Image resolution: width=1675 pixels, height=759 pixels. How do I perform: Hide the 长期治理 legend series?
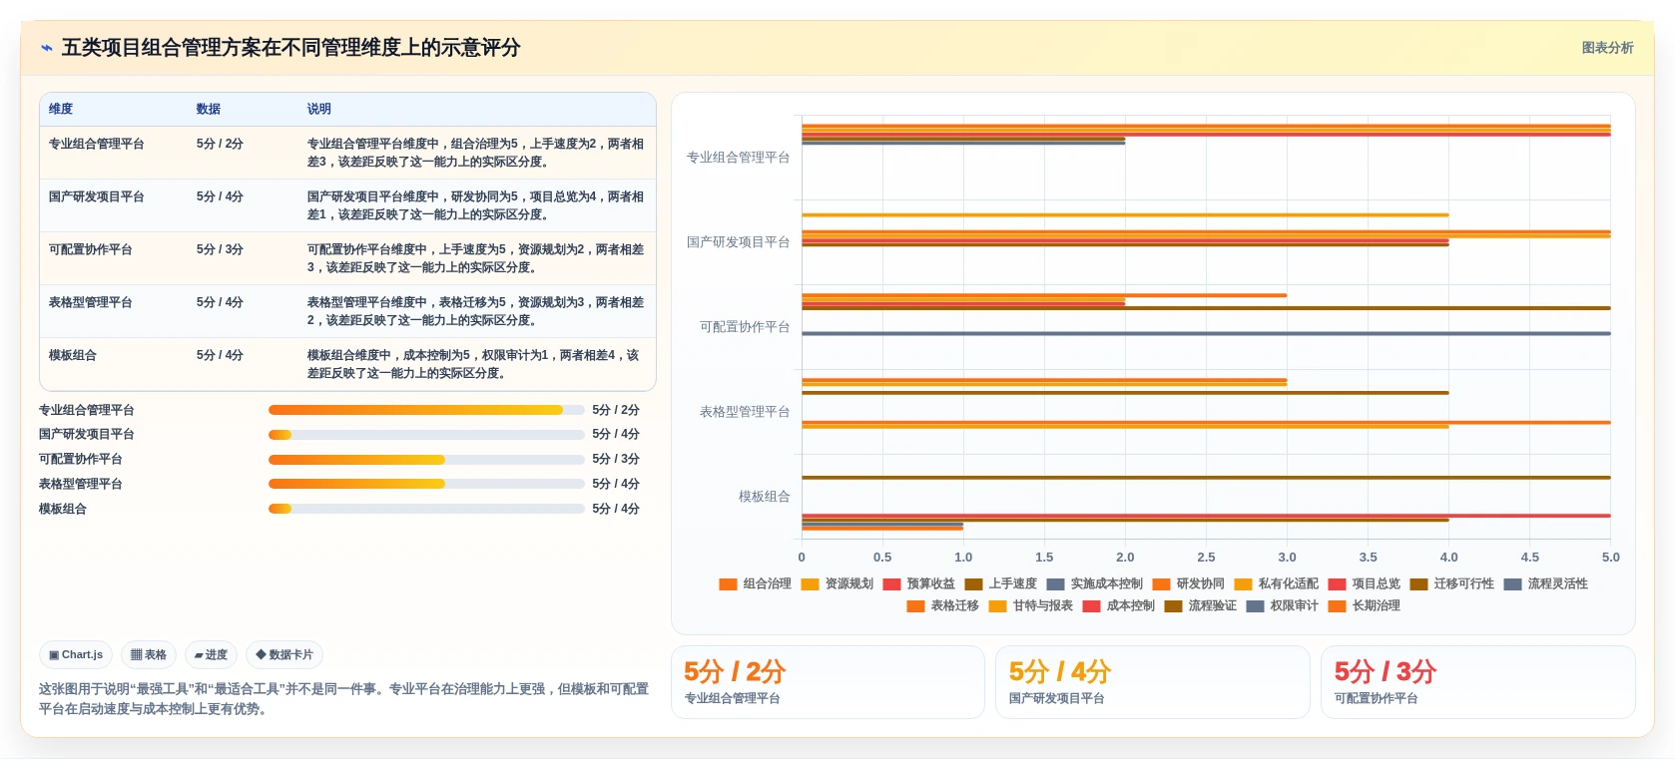pos(1364,605)
